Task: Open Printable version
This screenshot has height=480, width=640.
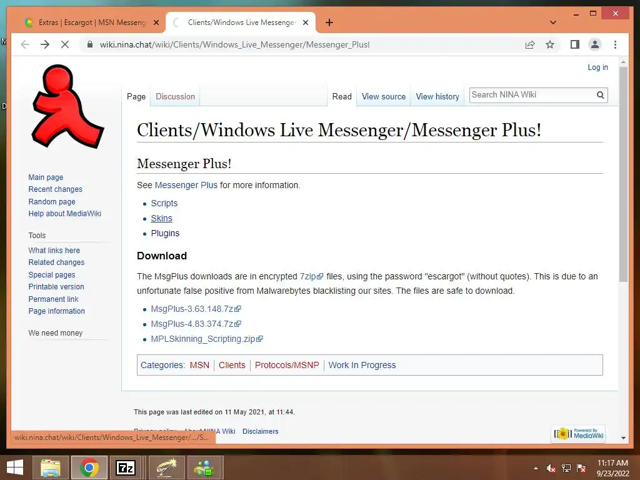Action: (56, 287)
